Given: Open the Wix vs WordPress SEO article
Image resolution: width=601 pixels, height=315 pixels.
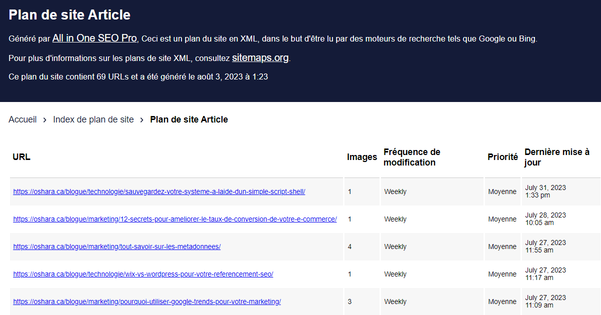Looking at the screenshot, I should click(142, 274).
